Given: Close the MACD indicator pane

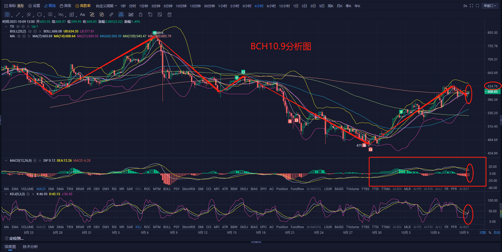Looking at the screenshot, I should [40, 161].
